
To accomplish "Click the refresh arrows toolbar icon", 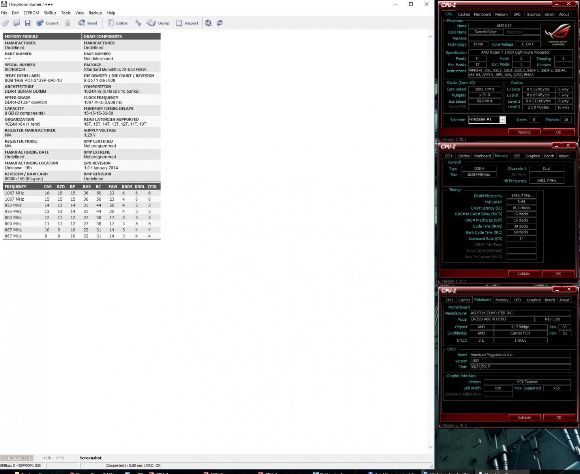I will (220, 23).
